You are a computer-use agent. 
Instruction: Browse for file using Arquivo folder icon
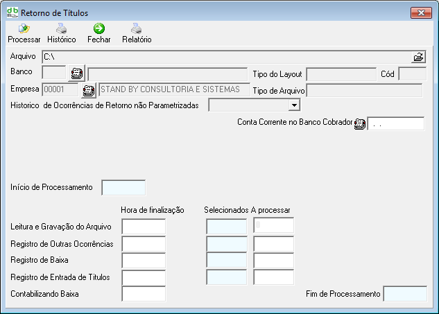tap(418, 57)
